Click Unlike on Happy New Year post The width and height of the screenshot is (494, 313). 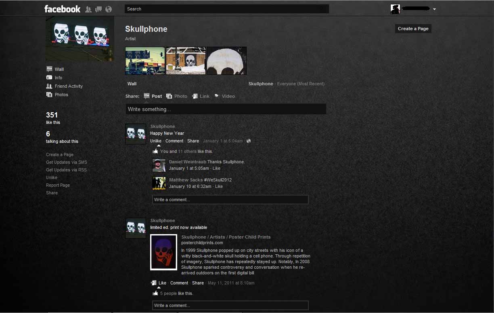(156, 141)
